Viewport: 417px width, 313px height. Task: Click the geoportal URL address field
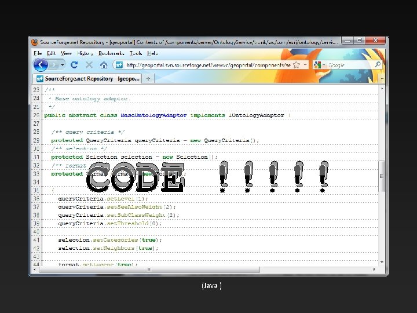pyautogui.click(x=209, y=65)
